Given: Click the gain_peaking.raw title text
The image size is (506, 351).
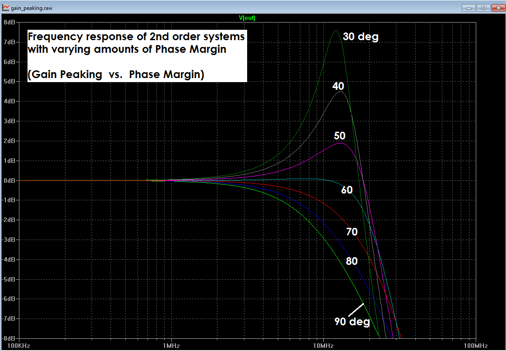Looking at the screenshot, I should (32, 8).
